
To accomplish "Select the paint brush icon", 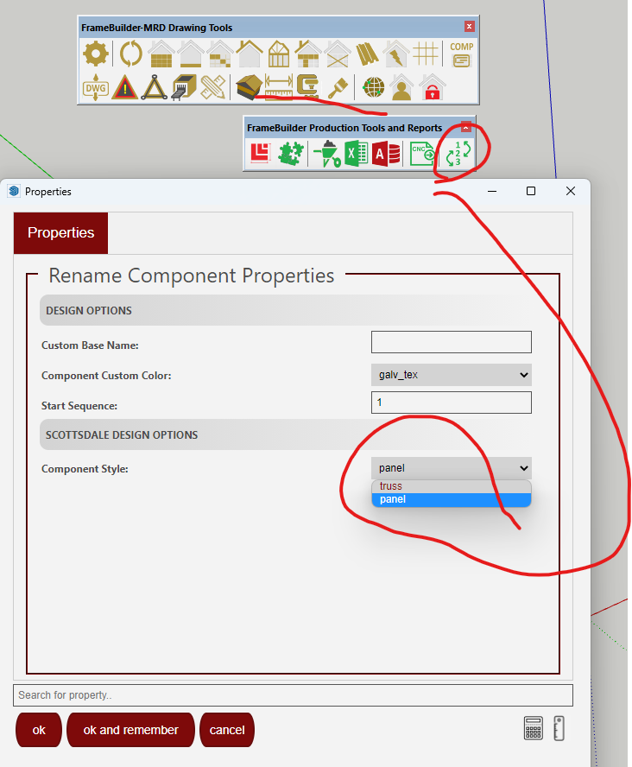I will [338, 88].
